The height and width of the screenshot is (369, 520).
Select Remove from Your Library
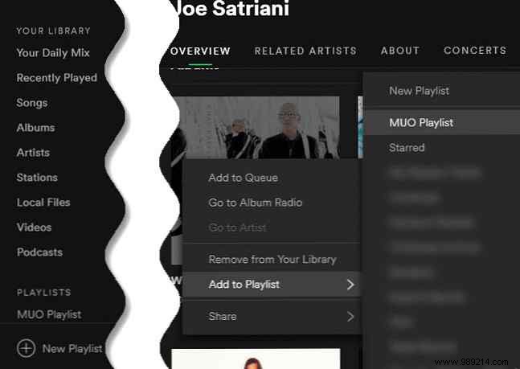tap(272, 259)
